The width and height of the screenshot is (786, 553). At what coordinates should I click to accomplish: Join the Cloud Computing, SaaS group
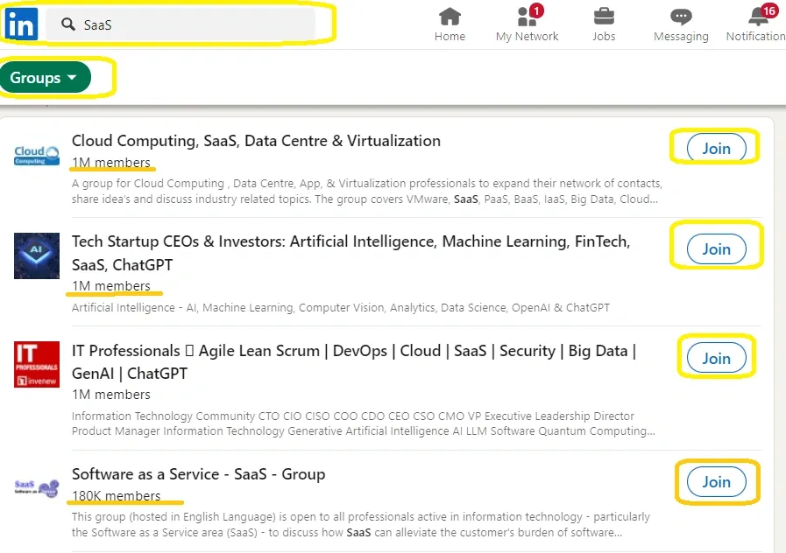[x=715, y=147]
